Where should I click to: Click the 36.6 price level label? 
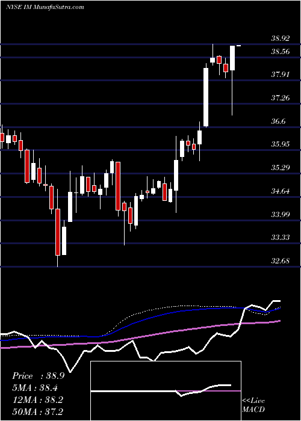coord(278,121)
